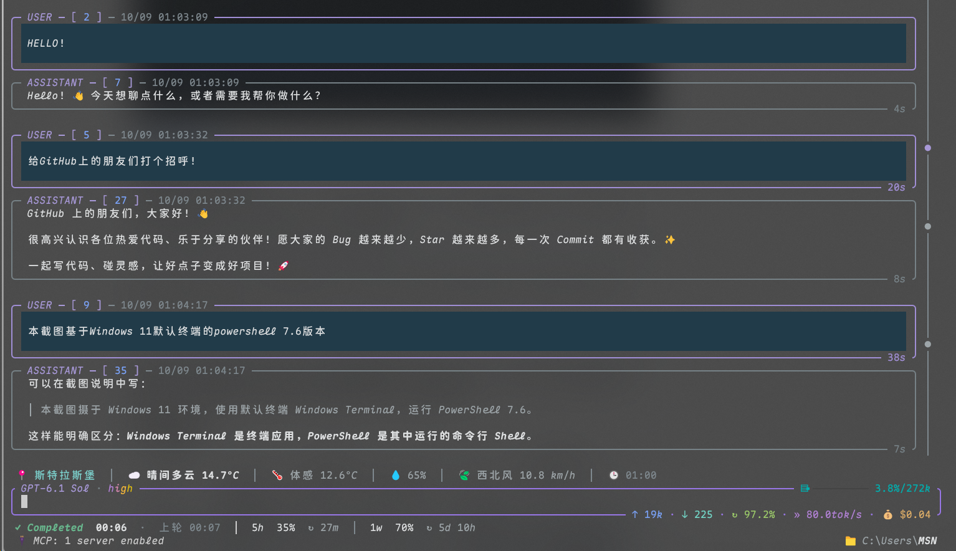956x551 pixels.
Task: Click the '上轮 00:07' last turn timer
Action: click(x=189, y=527)
